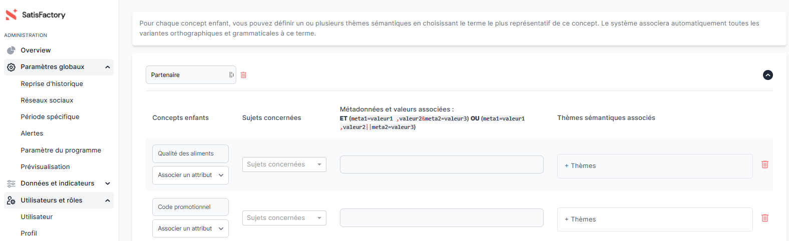Open the Réseaux sociaux menu item
This screenshot has width=789, height=241.
click(x=47, y=100)
